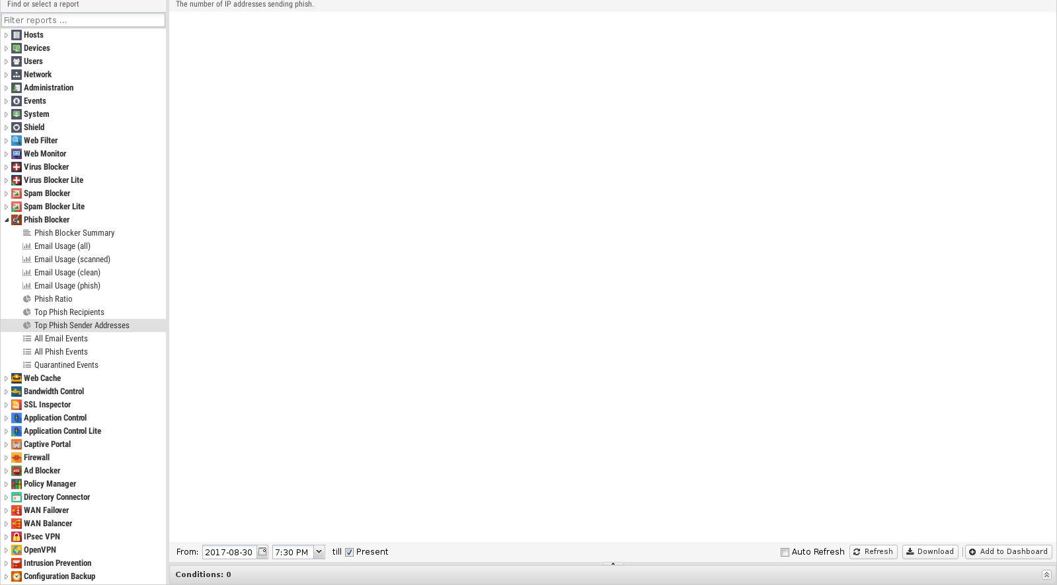Viewport: 1057px width, 585px height.
Task: Click the Directory Connector app icon
Action: pyautogui.click(x=17, y=497)
